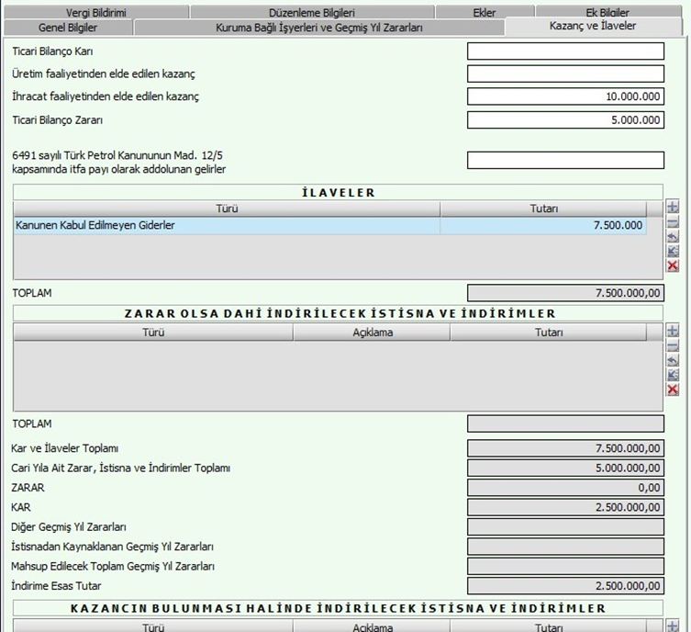The width and height of the screenshot is (691, 632).
Task: Click the red X beside ZARAR OLSA DAHİ table
Action: coord(673,389)
